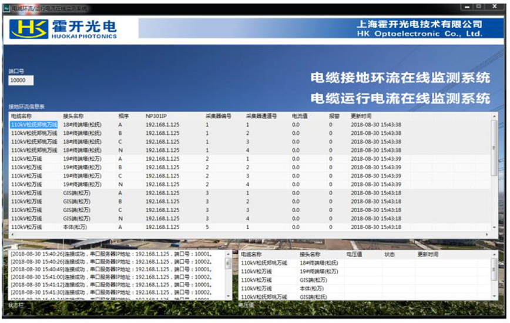Select the GIS端(松万) phase A row in main table
Viewport: 510px width, 323px height.
tap(250, 193)
